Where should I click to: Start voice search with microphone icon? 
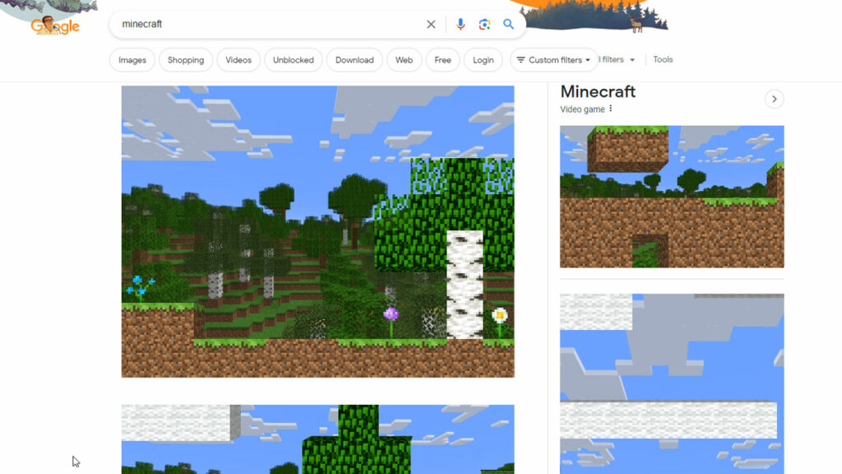tap(460, 25)
